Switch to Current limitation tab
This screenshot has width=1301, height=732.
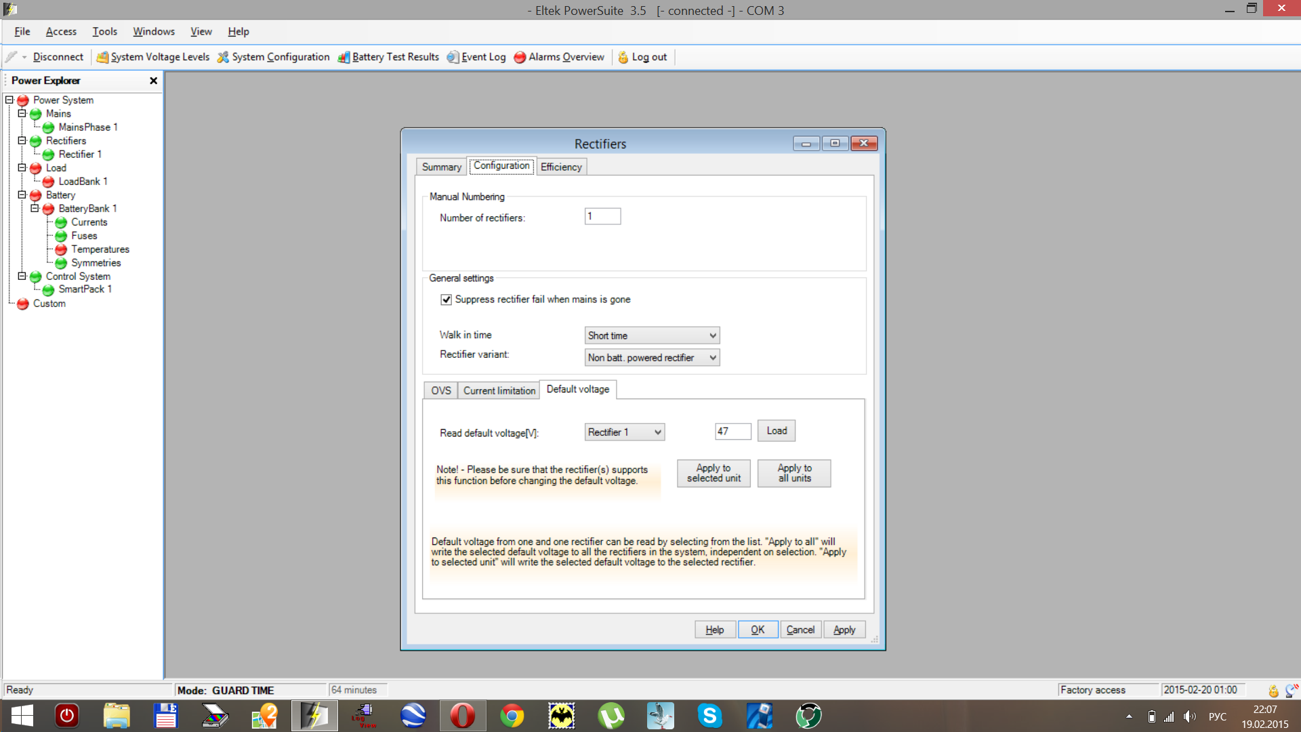(x=499, y=390)
